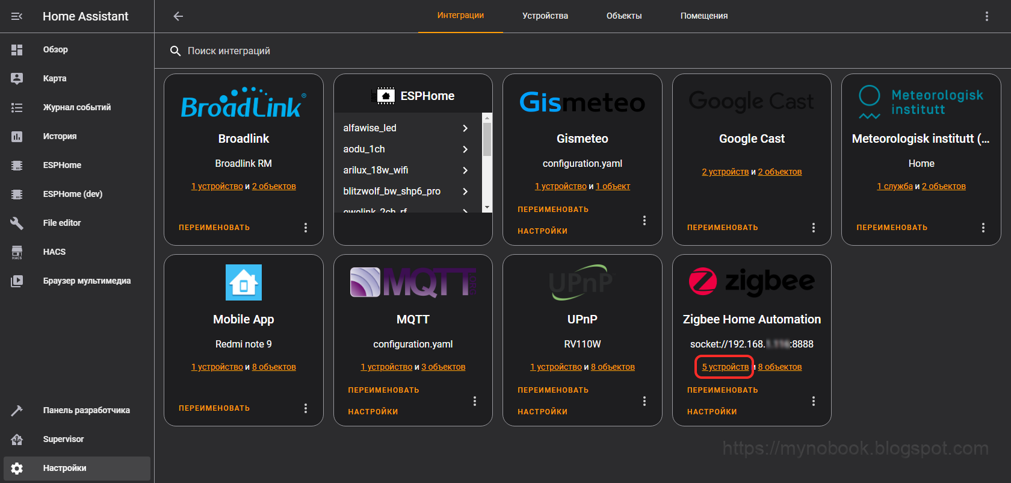The image size is (1011, 483).
Task: Open Gismeteo card three-dot menu
Action: tap(645, 220)
